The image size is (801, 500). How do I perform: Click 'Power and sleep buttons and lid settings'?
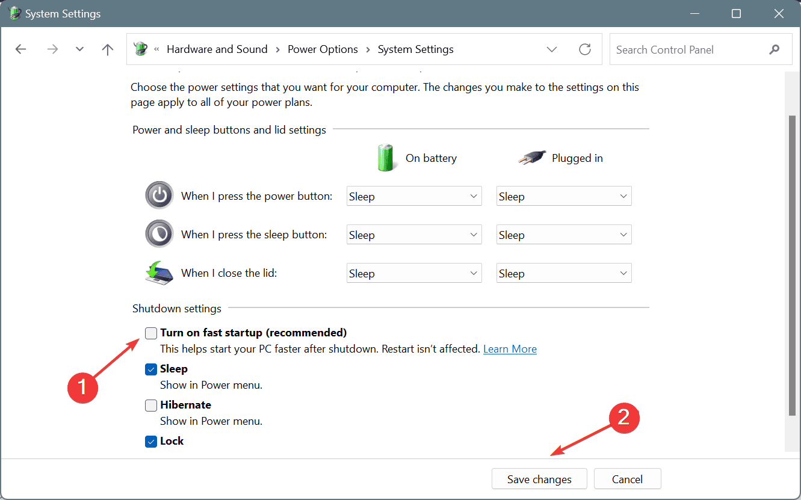(229, 130)
